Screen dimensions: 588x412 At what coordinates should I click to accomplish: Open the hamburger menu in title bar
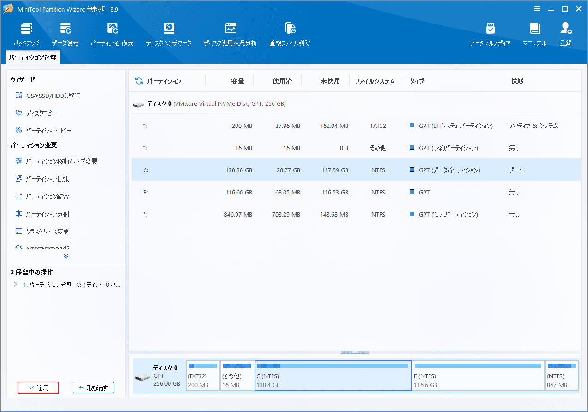(x=537, y=9)
